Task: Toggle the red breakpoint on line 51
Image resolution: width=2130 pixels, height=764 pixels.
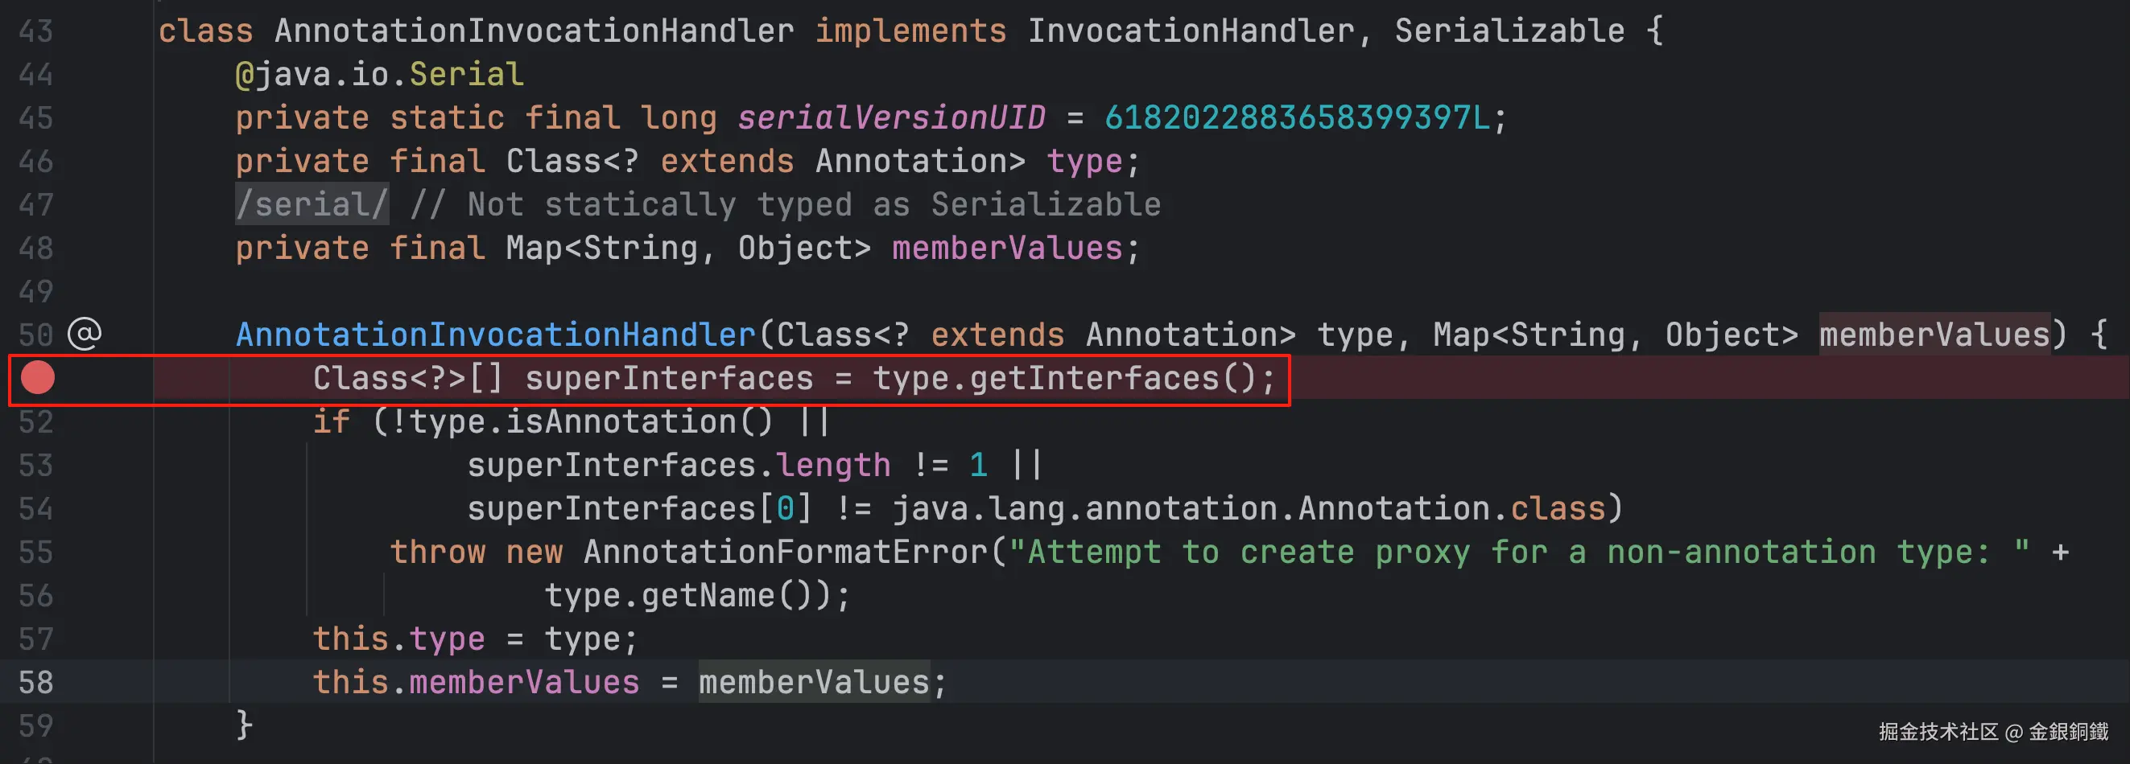Action: click(37, 378)
